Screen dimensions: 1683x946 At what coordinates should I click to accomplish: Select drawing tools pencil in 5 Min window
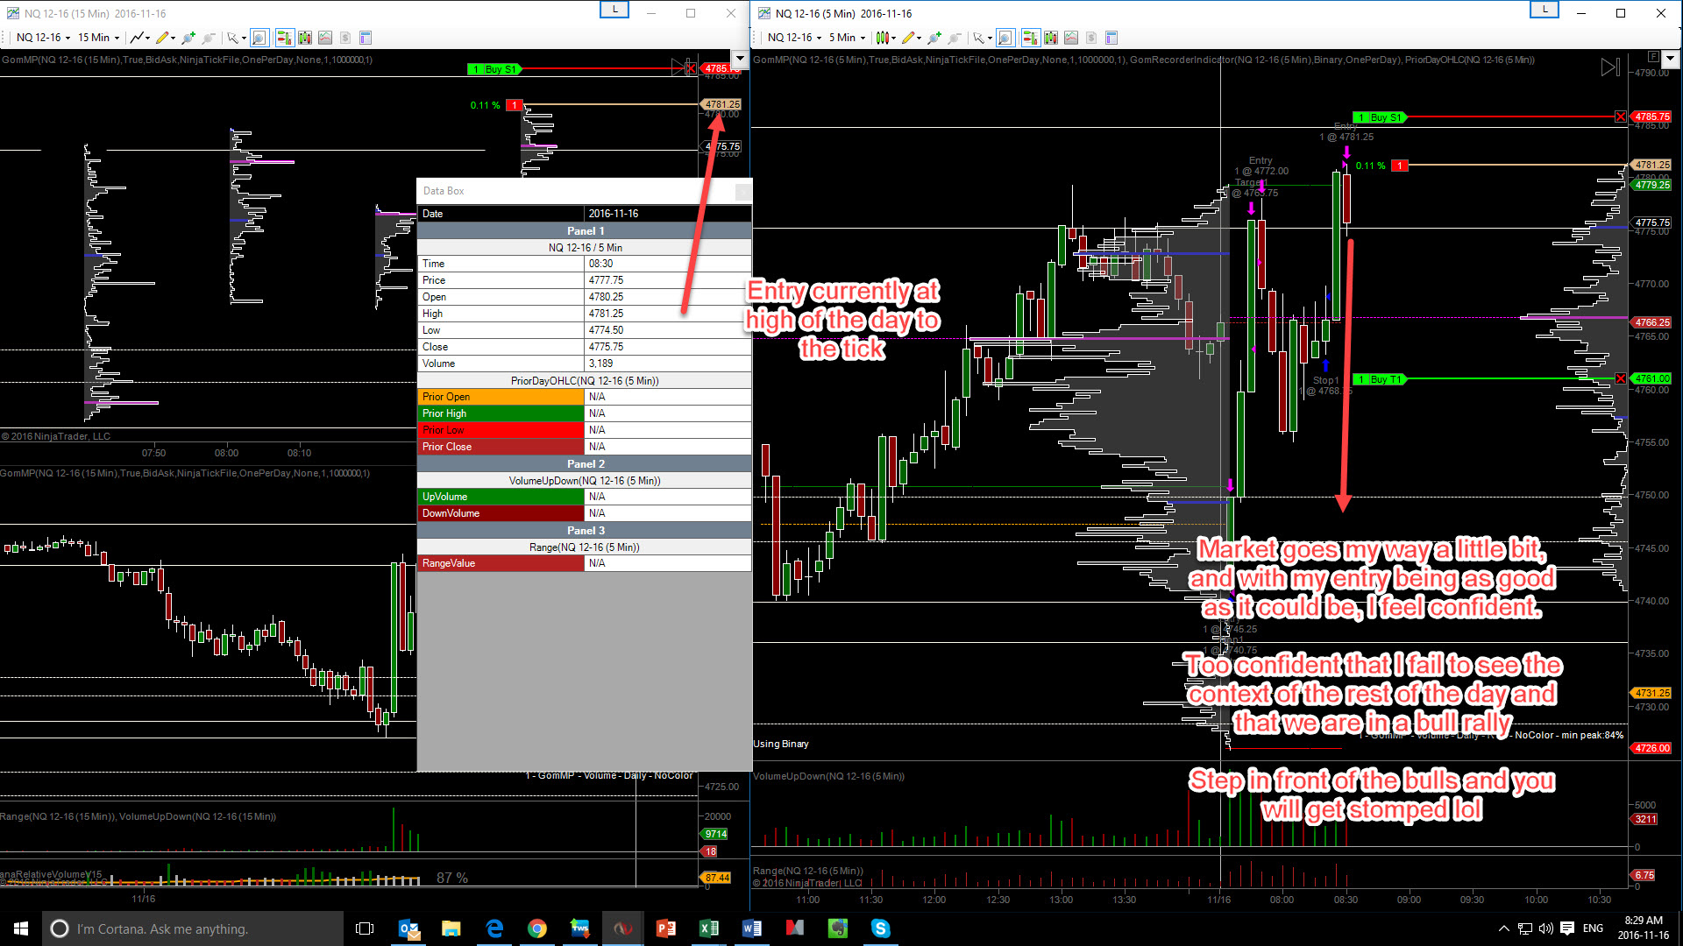point(908,38)
